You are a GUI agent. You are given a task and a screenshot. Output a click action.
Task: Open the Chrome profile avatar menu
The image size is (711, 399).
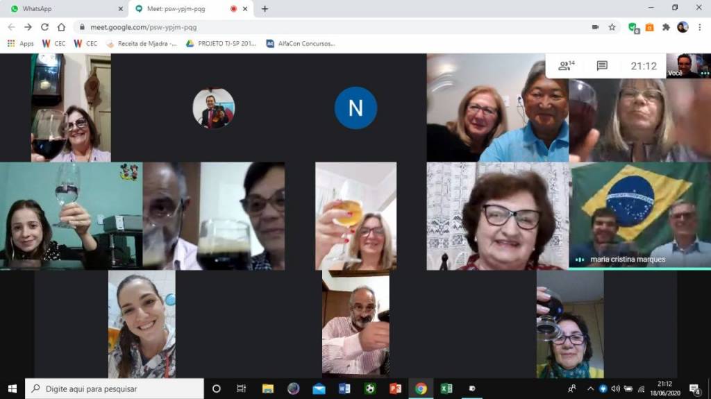tap(683, 27)
